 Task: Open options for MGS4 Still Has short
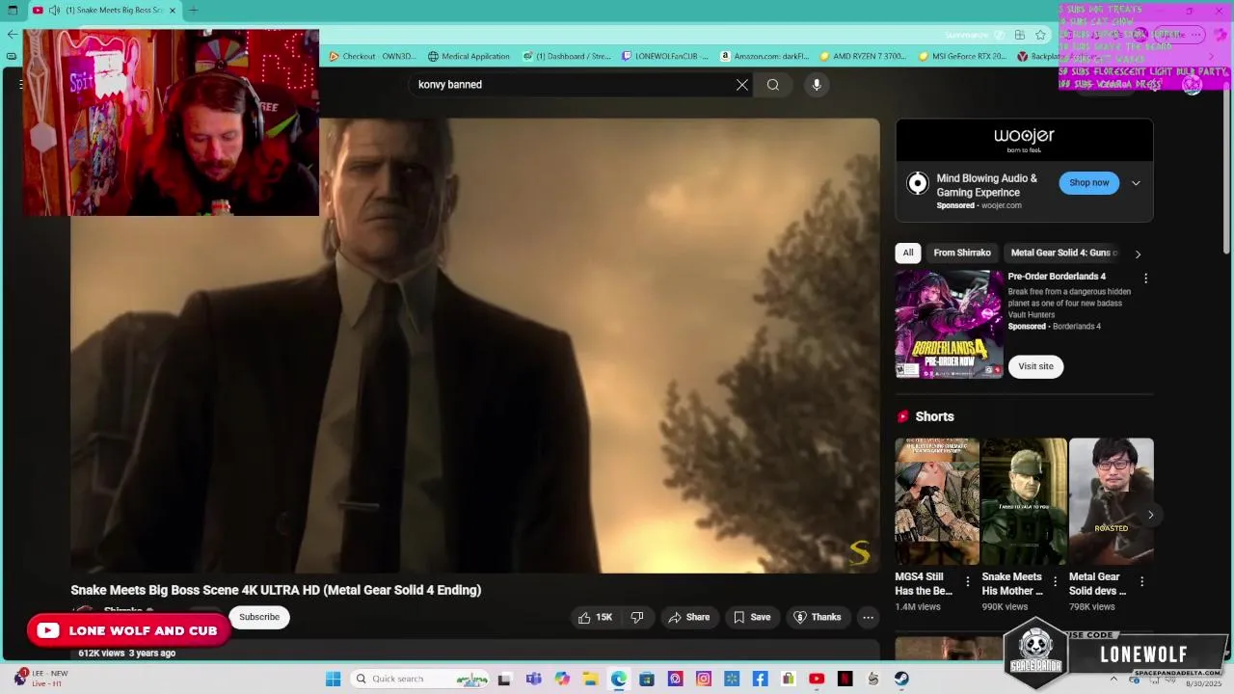point(968,582)
